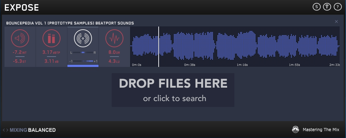
Task: Select the stereo field concentric circles icon
Action: click(83, 38)
